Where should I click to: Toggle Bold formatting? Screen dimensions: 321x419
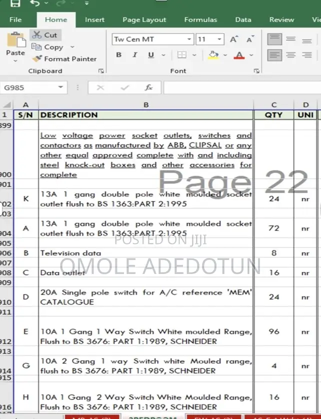tap(119, 55)
